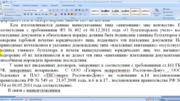Select the Обычный style
This screenshot has width=180, height=101.
pos(135,12)
